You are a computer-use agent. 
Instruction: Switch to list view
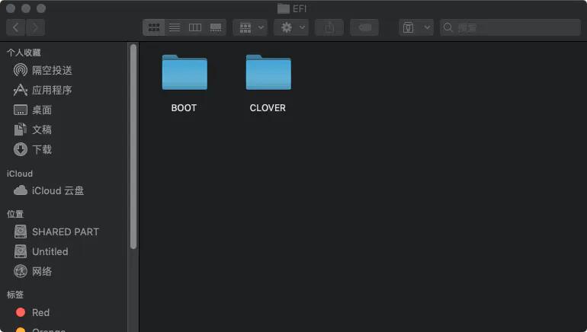[175, 27]
